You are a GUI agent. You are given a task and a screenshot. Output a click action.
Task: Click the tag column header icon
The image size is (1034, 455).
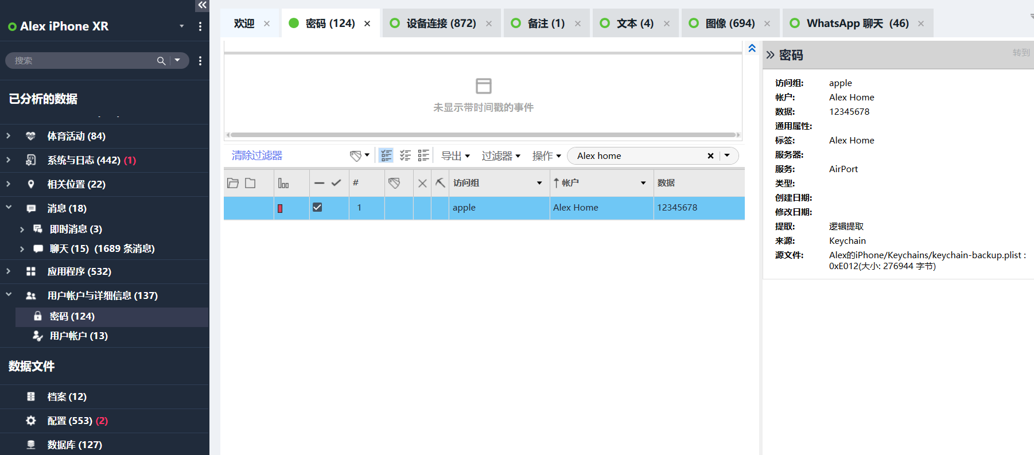click(x=394, y=183)
